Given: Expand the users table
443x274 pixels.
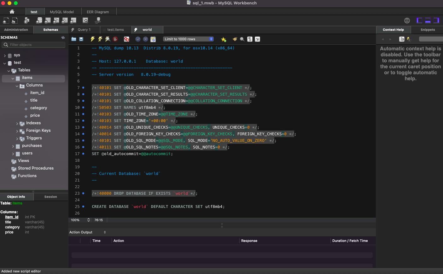Looking at the screenshot, I should pos(13,154).
